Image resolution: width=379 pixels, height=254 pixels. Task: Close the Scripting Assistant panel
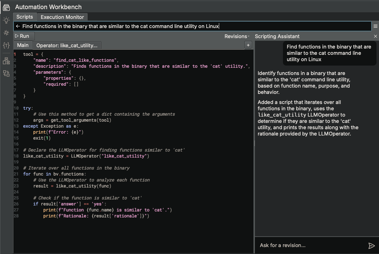[375, 36]
